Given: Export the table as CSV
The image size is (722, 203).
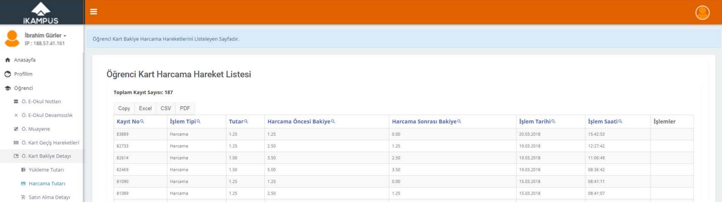Looking at the screenshot, I should tap(166, 108).
